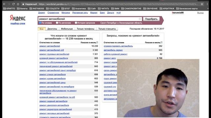Screen dimensions: 211x118
Task: Open the ЧИТАТЬ bookmarks folder
Action: [x=104, y=9]
